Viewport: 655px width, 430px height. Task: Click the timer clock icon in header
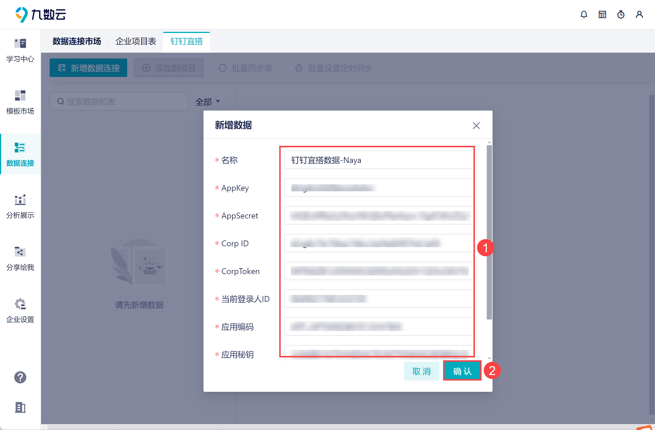[621, 14]
